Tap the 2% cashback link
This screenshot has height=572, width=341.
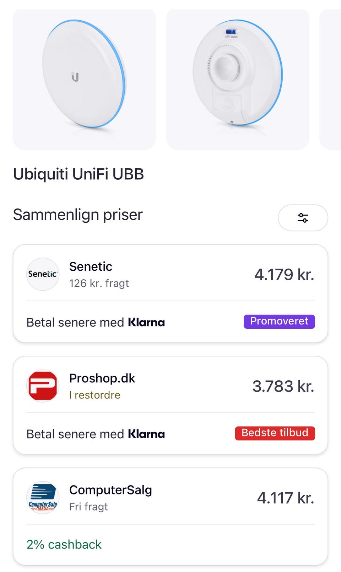[x=64, y=545]
